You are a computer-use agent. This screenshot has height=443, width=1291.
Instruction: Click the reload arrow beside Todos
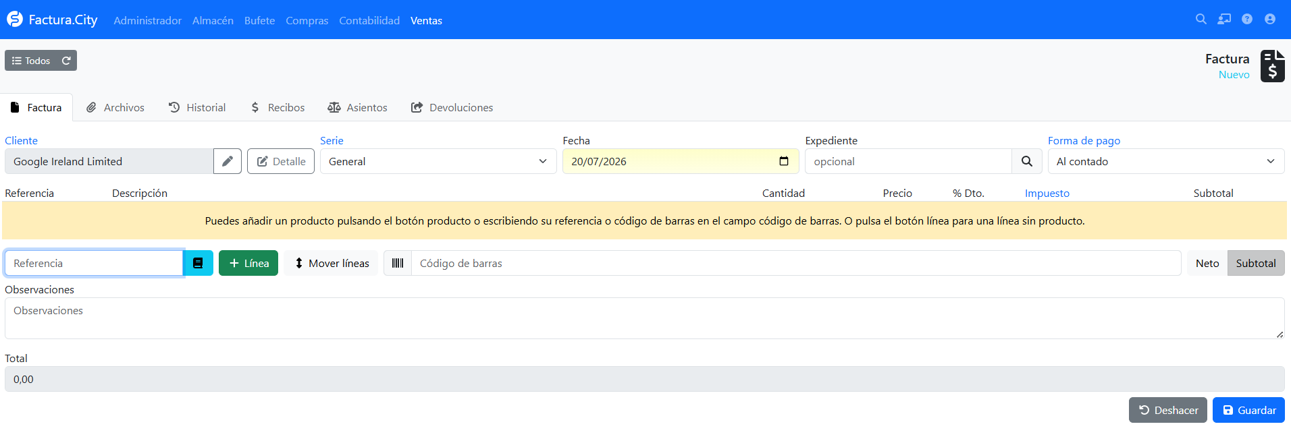pos(66,61)
